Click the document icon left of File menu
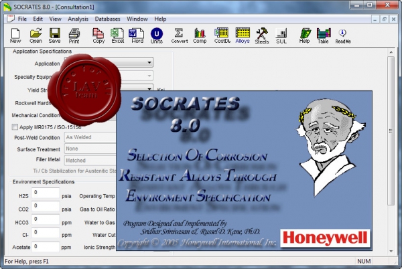The width and height of the screenshot is (402, 269). coord(11,19)
